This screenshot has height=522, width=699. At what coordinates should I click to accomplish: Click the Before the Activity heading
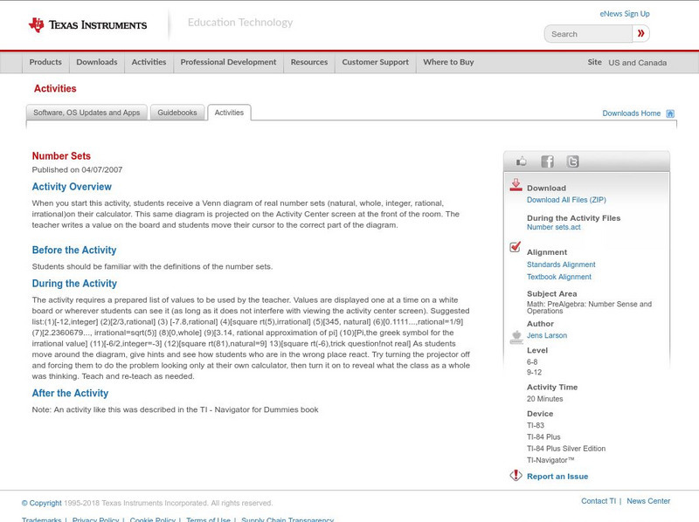[74, 250]
